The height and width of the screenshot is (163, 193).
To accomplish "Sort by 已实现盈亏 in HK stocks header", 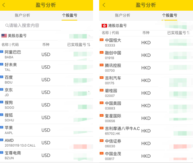I will point(179,33).
